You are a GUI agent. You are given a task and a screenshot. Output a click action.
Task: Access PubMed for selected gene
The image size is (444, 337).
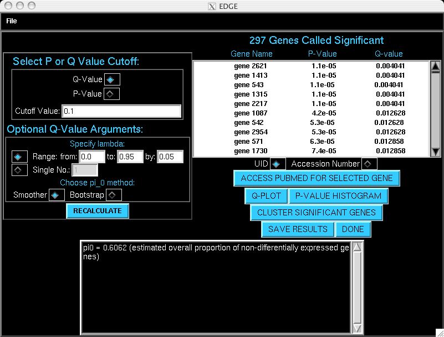(317, 178)
